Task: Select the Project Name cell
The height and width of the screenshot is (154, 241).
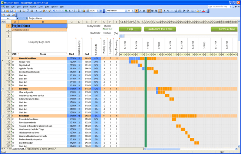Action: pos(39,26)
